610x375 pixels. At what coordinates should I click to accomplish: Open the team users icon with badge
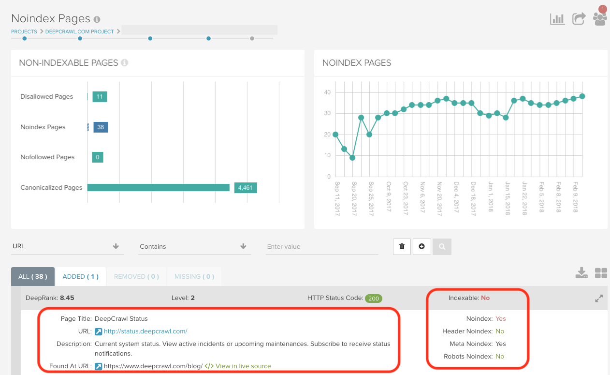point(600,17)
